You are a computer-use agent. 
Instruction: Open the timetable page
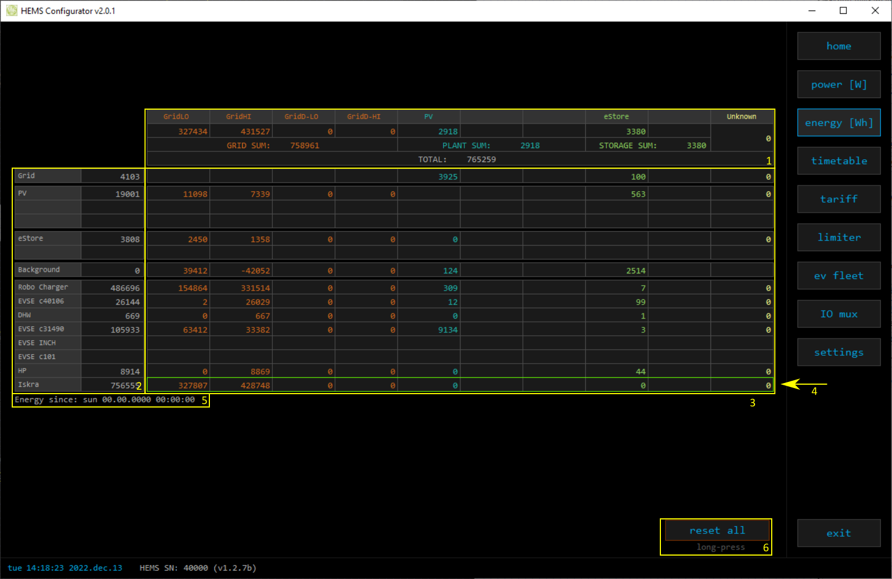pyautogui.click(x=839, y=161)
